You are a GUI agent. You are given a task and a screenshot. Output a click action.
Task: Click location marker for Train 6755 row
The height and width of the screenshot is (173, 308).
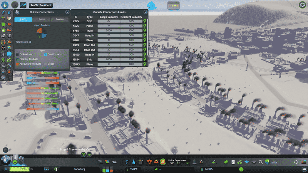(145, 30)
